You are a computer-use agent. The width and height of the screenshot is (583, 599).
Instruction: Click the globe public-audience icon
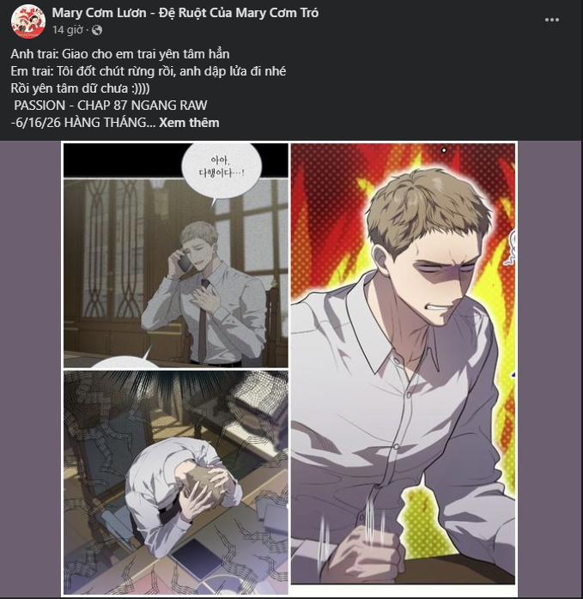[97, 30]
